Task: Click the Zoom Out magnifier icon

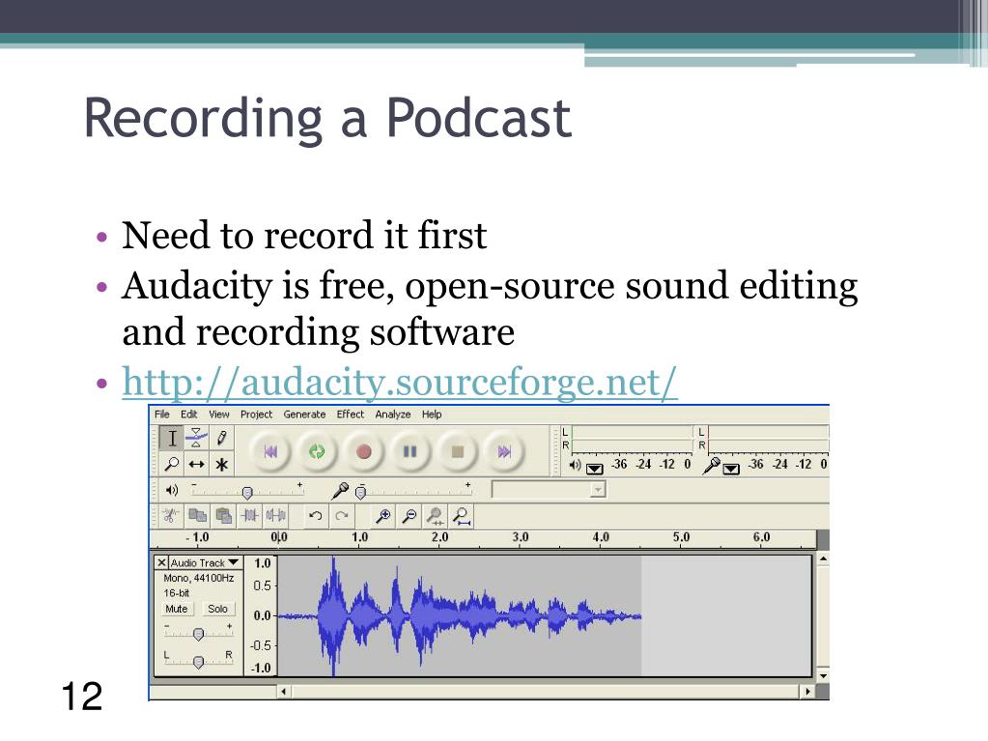Action: (409, 516)
